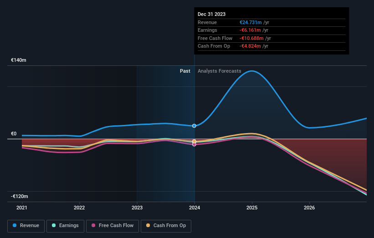Select the blue Revenue data point at 2024

point(194,126)
